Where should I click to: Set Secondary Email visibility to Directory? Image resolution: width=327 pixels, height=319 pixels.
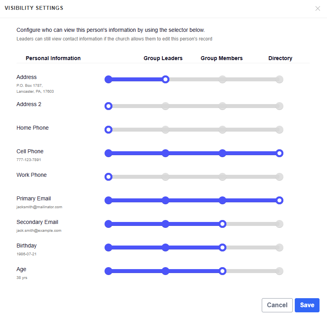pos(279,224)
